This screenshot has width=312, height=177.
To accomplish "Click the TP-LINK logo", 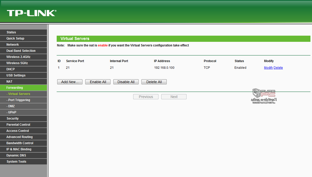I will pos(31,13).
